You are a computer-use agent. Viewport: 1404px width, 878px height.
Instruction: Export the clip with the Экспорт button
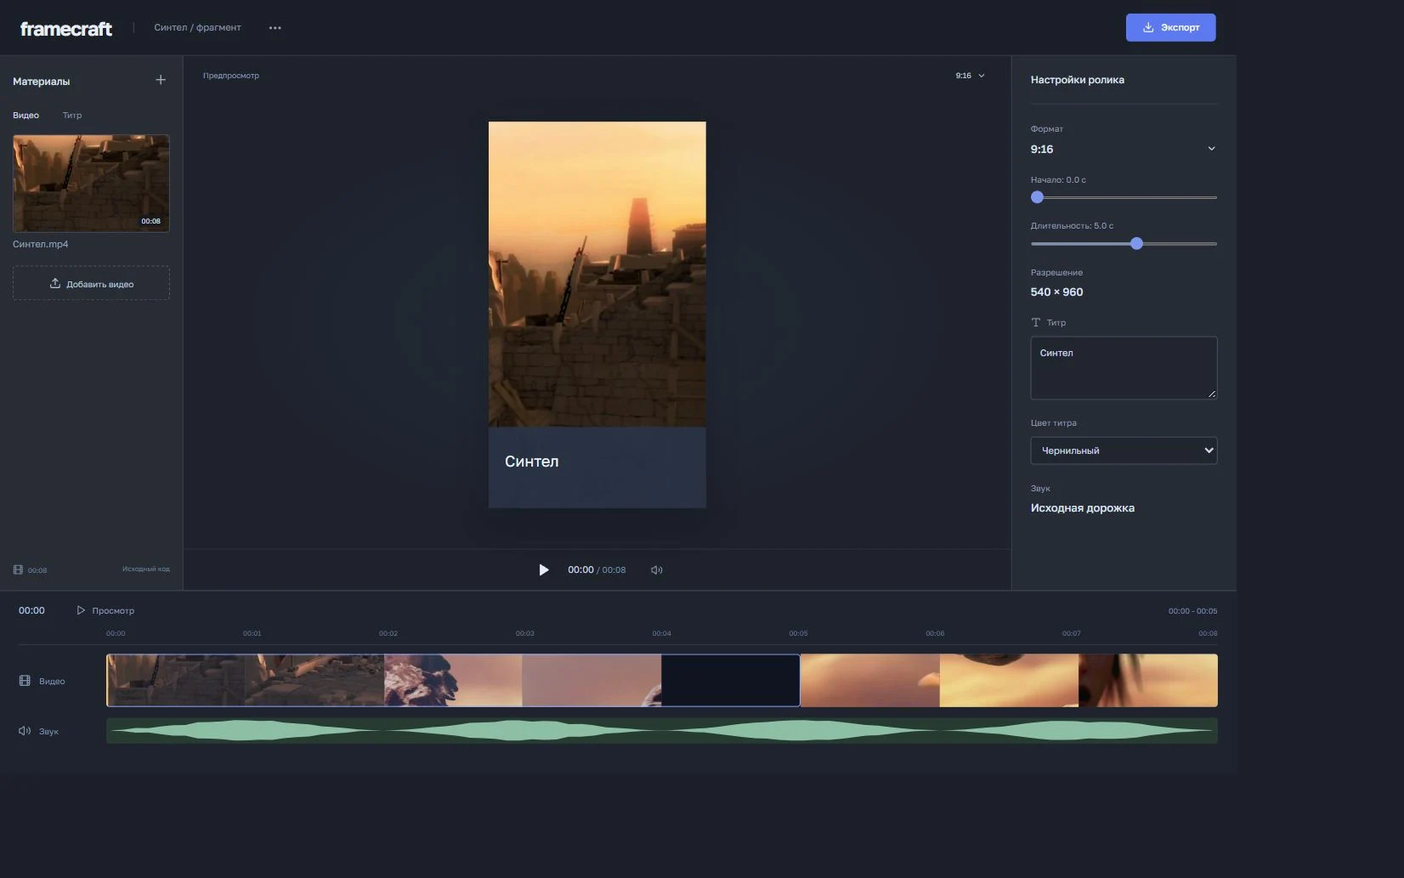(x=1170, y=27)
